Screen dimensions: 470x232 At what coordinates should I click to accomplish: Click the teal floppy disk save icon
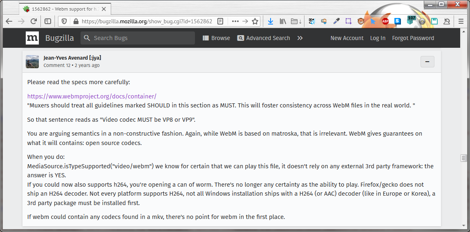[x=434, y=21]
